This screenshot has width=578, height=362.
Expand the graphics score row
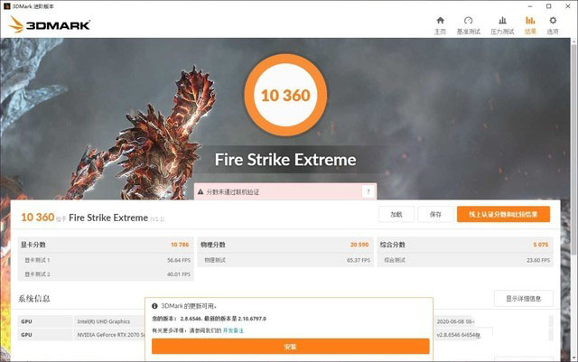pyautogui.click(x=106, y=245)
